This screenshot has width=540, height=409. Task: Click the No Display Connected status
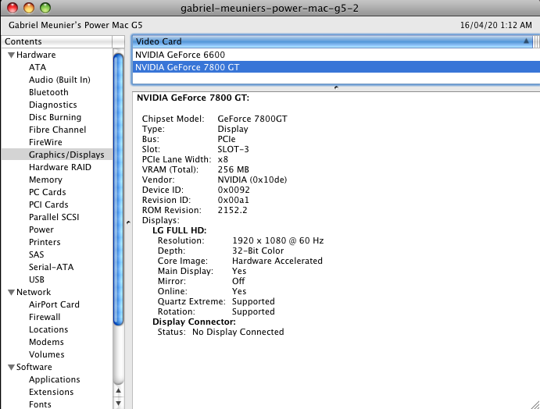tap(238, 332)
